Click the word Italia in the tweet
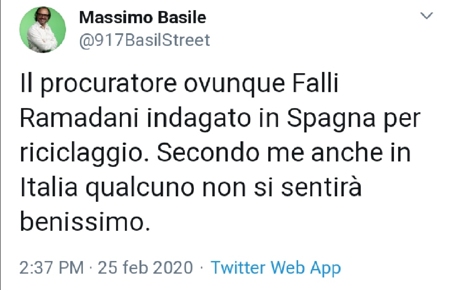Image resolution: width=454 pixels, height=290 pixels. pyautogui.click(x=50, y=187)
